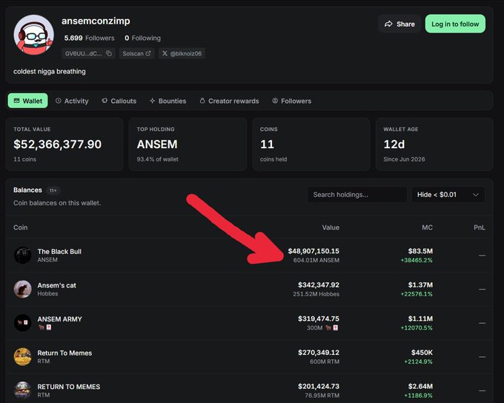Screen dimensions: 504x403
Task: Open the Solscan external link
Action: click(x=136, y=53)
